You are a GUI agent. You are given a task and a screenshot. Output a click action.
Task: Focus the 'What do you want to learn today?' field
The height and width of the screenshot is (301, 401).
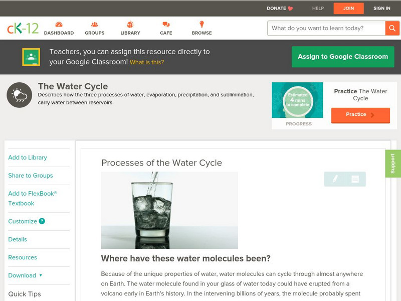coord(326,28)
